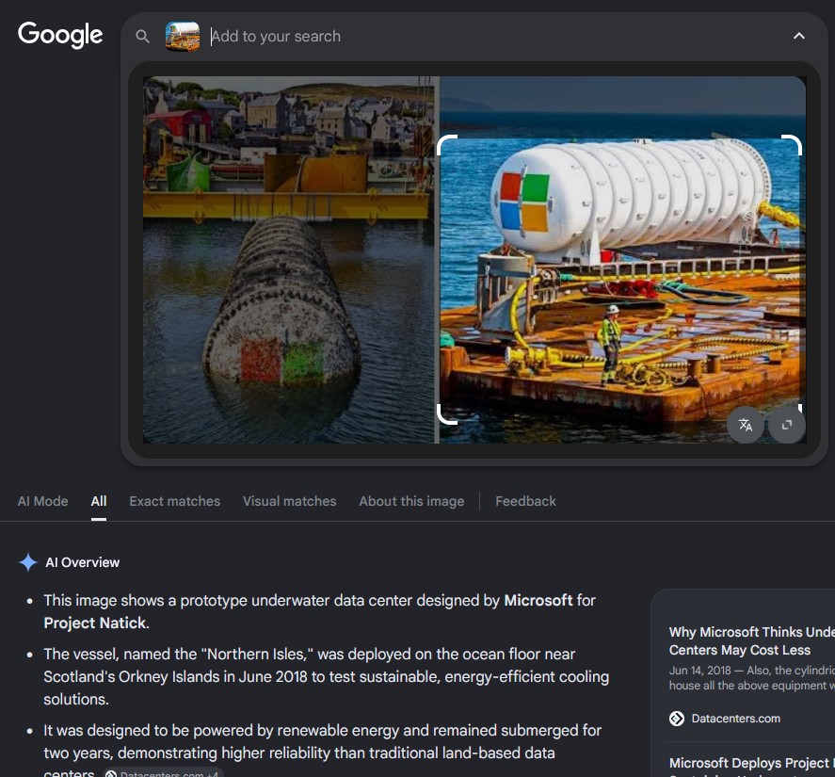This screenshot has height=777, width=835.
Task: Click the Datacenters.com +4 source chip
Action: (x=163, y=772)
